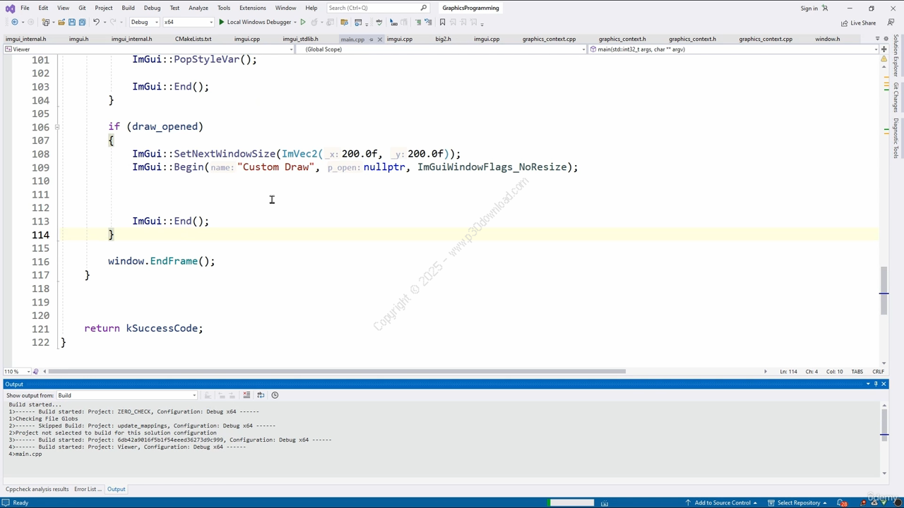Click the Open File folder icon

[61, 22]
